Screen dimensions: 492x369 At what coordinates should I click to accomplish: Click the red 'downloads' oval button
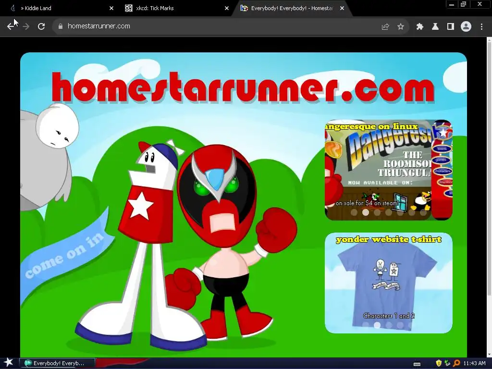[x=445, y=182]
